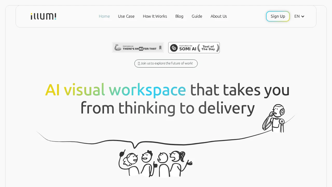Viewport: 332px width, 187px height.
Task: Open the Blog page
Action: pos(179,16)
